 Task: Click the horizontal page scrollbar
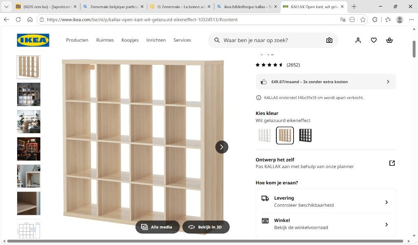(205, 241)
